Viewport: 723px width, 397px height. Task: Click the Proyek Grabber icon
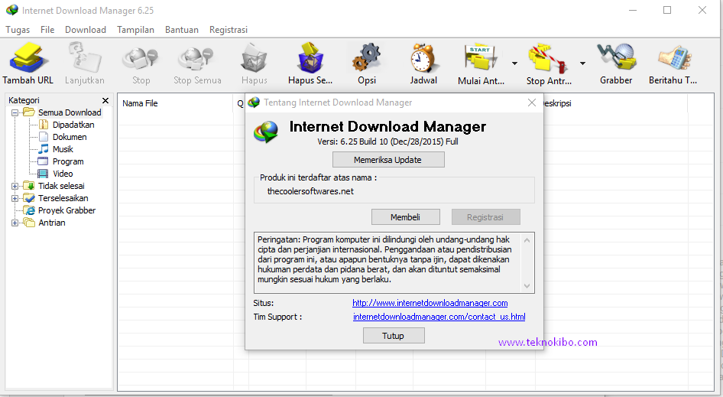(30, 210)
